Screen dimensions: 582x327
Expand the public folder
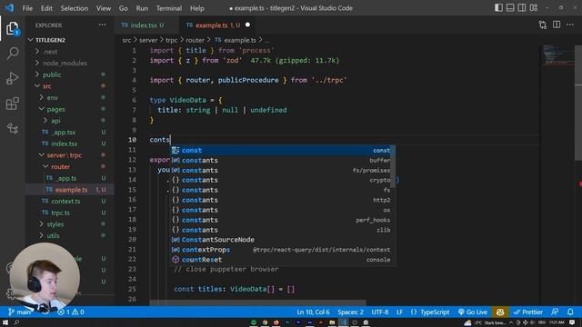[52, 74]
